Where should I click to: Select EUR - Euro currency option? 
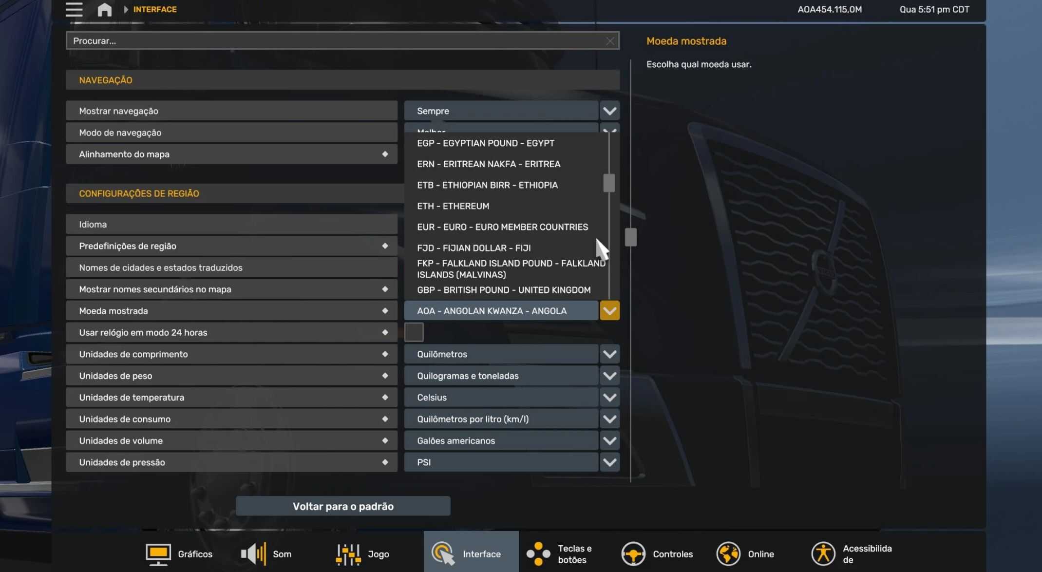(x=502, y=227)
